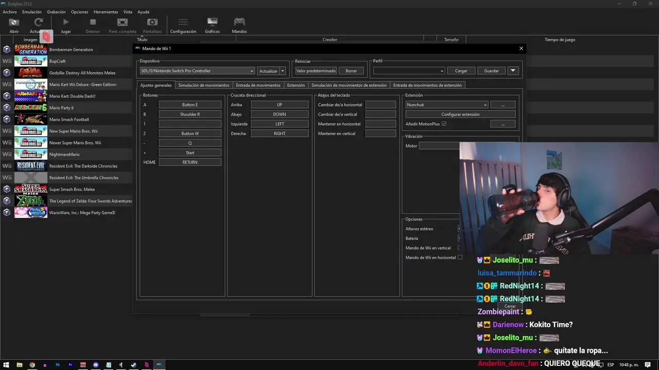Click the Mantener en vertical hotkey field

[380, 134]
